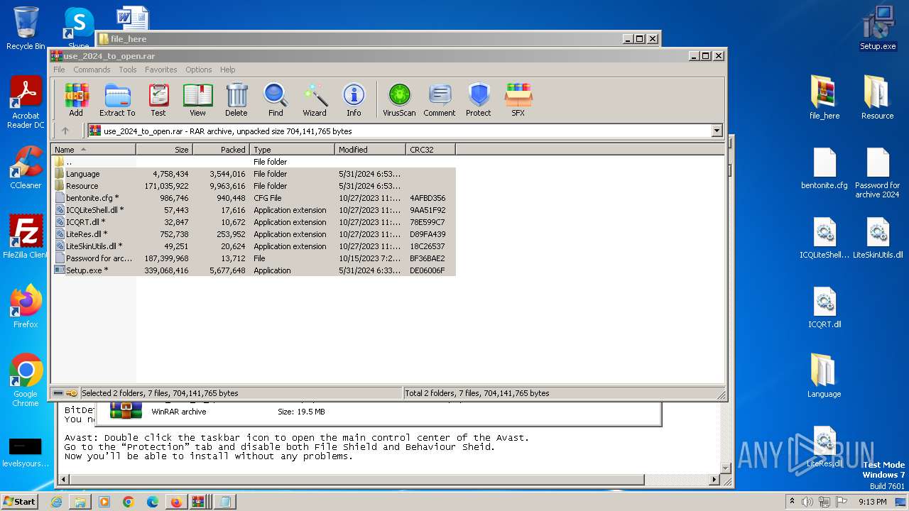
Task: Select bentonite.cfg desktop file
Action: [x=824, y=168]
